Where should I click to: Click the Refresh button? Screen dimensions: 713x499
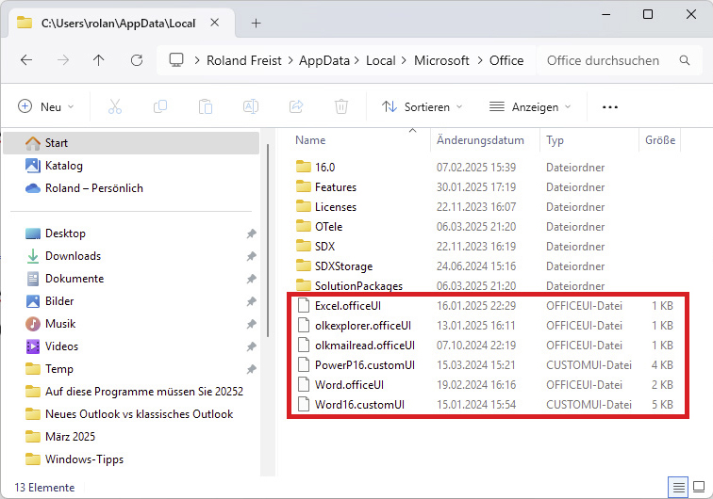pos(137,60)
